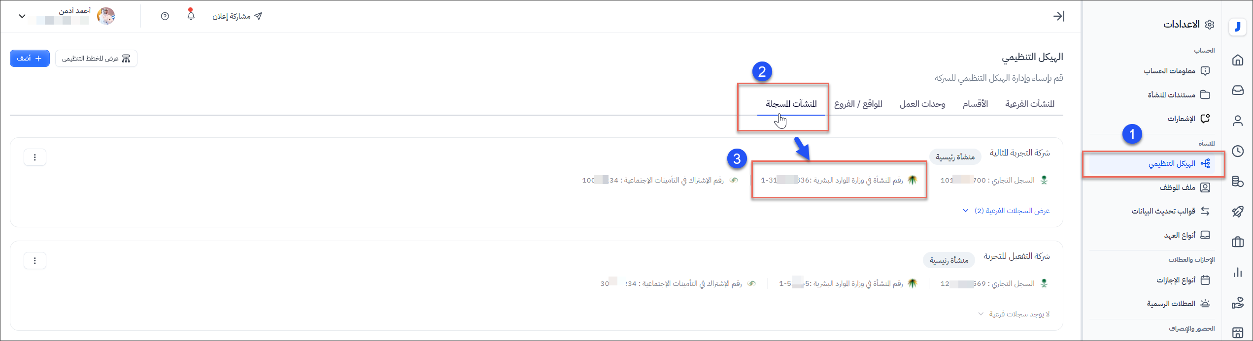Click the عرض المخطط التنظيمي button
This screenshot has height=341, width=1253.
[96, 59]
